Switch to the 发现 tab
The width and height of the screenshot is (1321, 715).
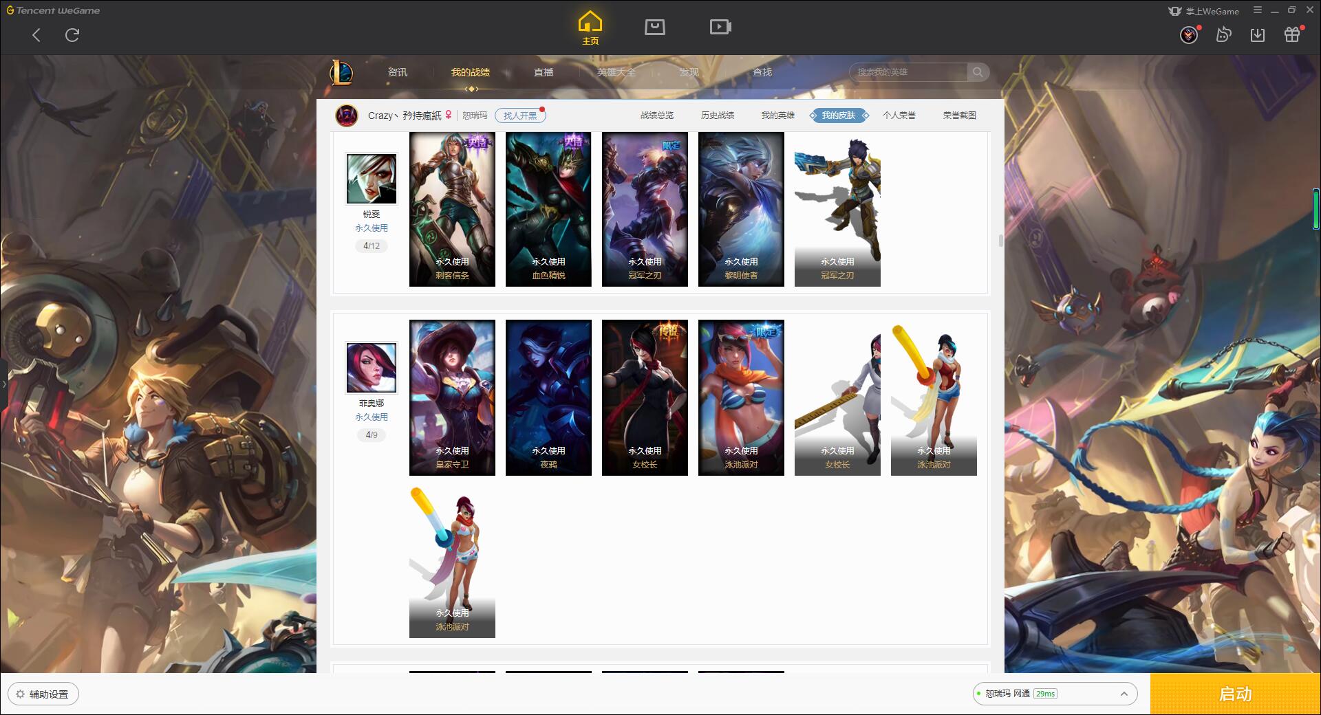coord(689,72)
